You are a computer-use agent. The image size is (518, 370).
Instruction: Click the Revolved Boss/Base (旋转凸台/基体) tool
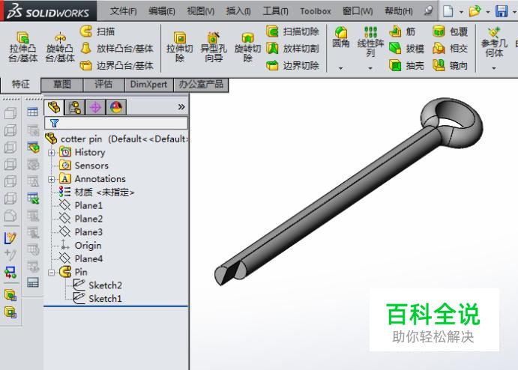click(60, 47)
